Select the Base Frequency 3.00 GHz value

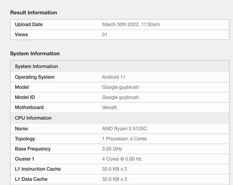click(112, 149)
